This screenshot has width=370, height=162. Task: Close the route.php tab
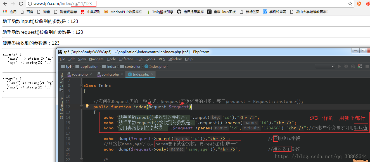pyautogui.click(x=90, y=74)
